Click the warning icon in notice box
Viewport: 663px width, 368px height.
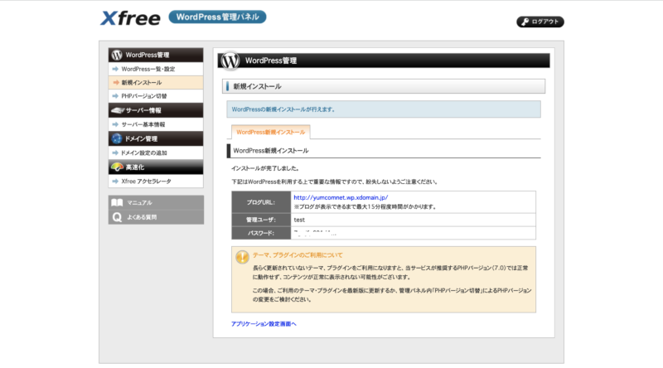(242, 257)
